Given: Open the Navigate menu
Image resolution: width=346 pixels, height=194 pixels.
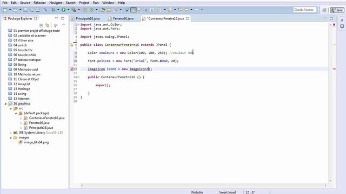Looking at the screenshot, I should click(56, 3).
